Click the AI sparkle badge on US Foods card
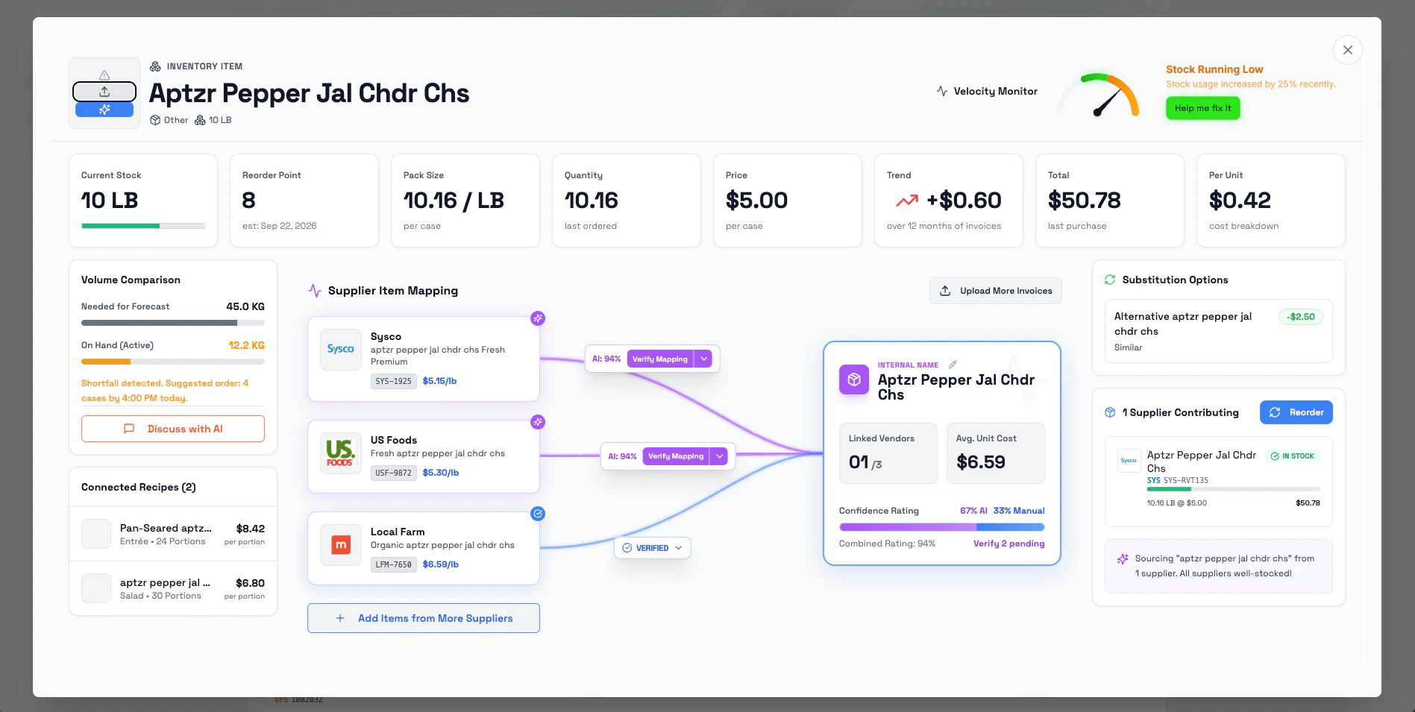 (x=538, y=422)
